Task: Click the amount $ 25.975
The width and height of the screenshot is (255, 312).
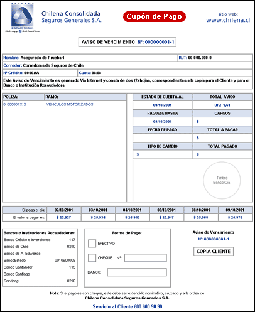Action: (235, 217)
